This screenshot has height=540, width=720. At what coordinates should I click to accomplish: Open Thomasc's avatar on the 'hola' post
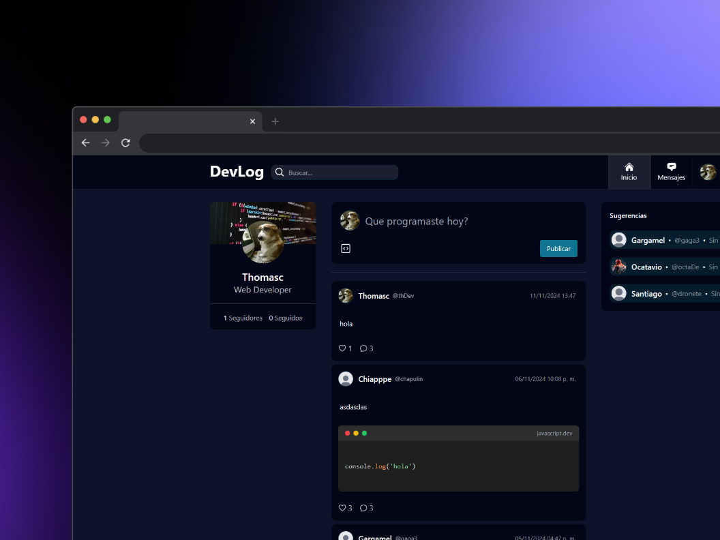pos(346,296)
